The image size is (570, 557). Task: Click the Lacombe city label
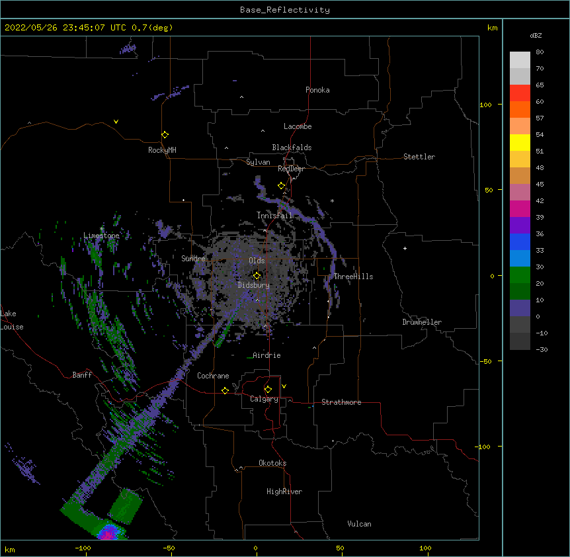298,126
